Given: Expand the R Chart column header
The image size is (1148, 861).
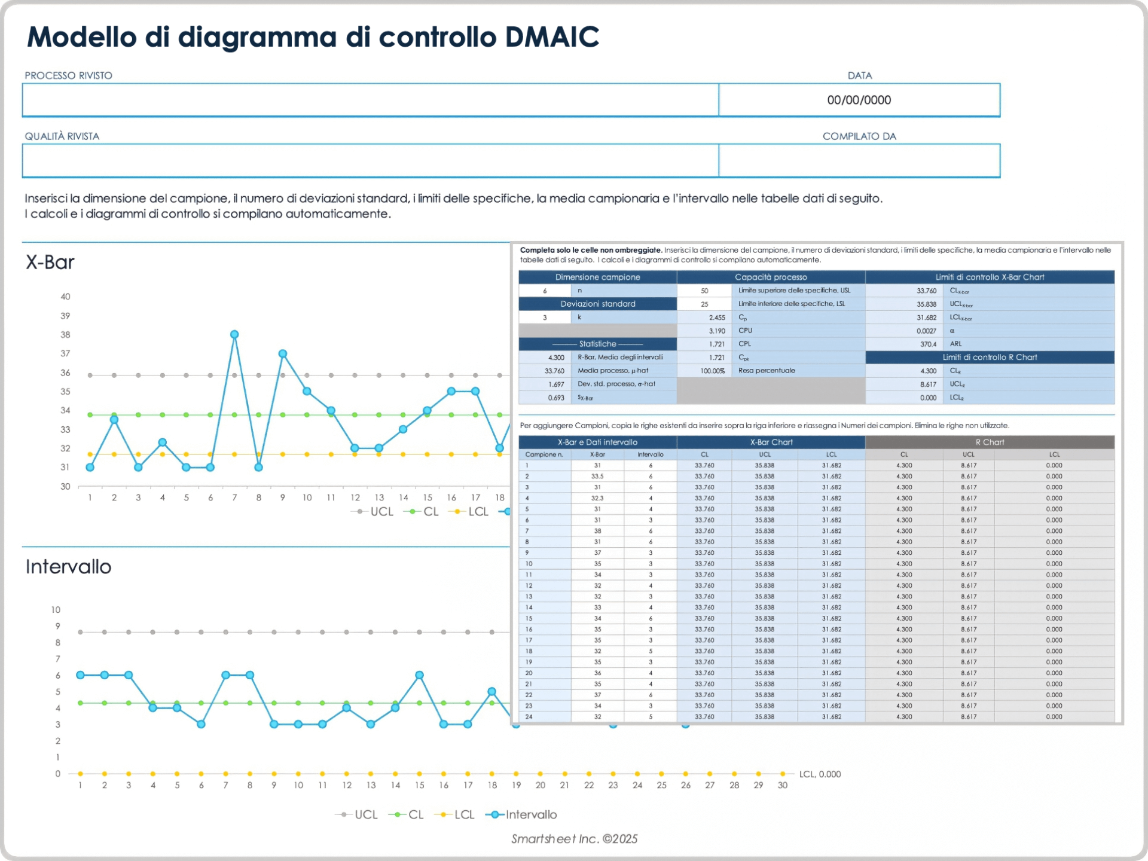Looking at the screenshot, I should coord(990,442).
